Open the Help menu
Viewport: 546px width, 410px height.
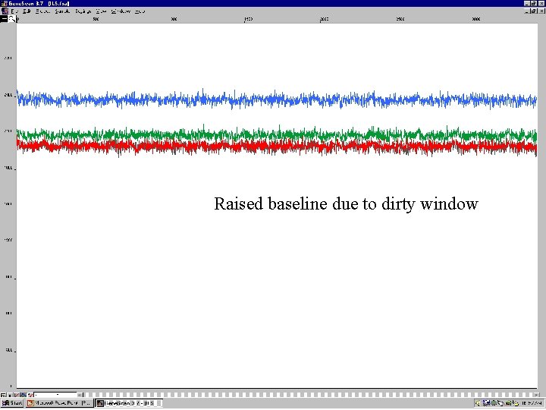(x=140, y=11)
